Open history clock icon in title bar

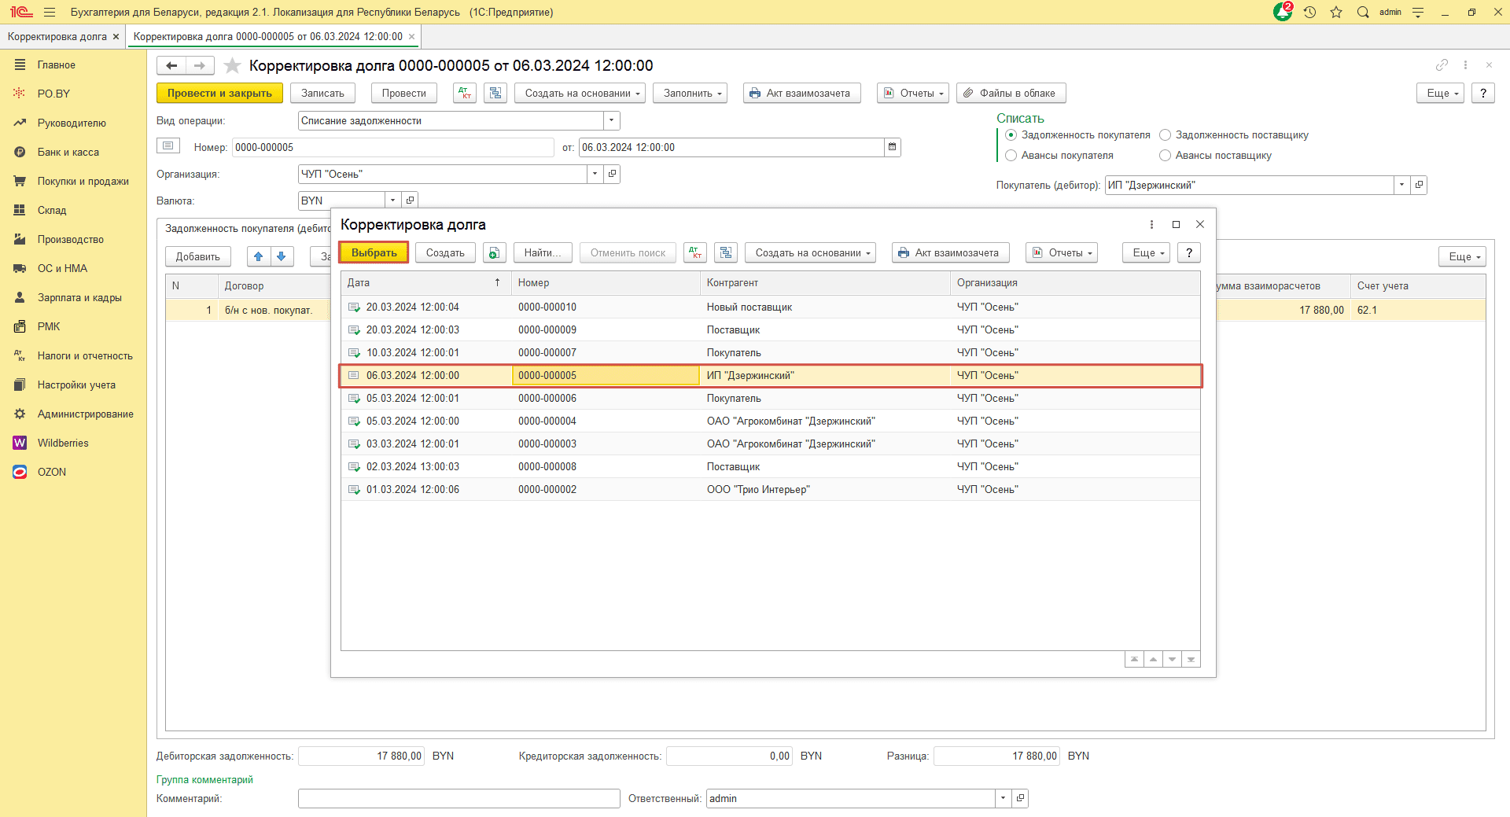click(x=1309, y=12)
